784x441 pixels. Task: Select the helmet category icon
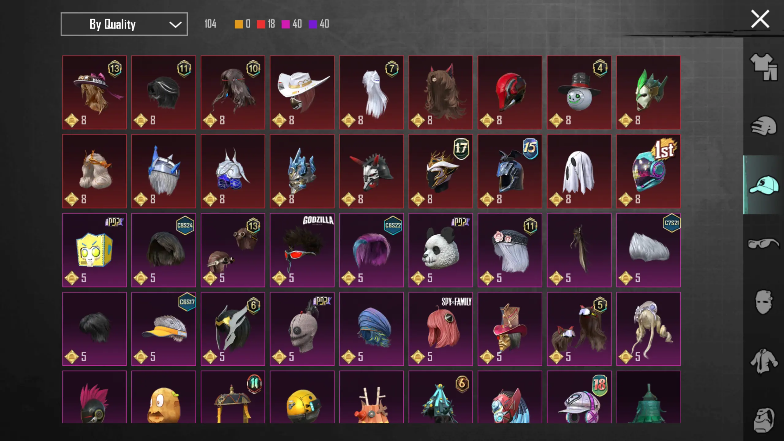point(763,126)
